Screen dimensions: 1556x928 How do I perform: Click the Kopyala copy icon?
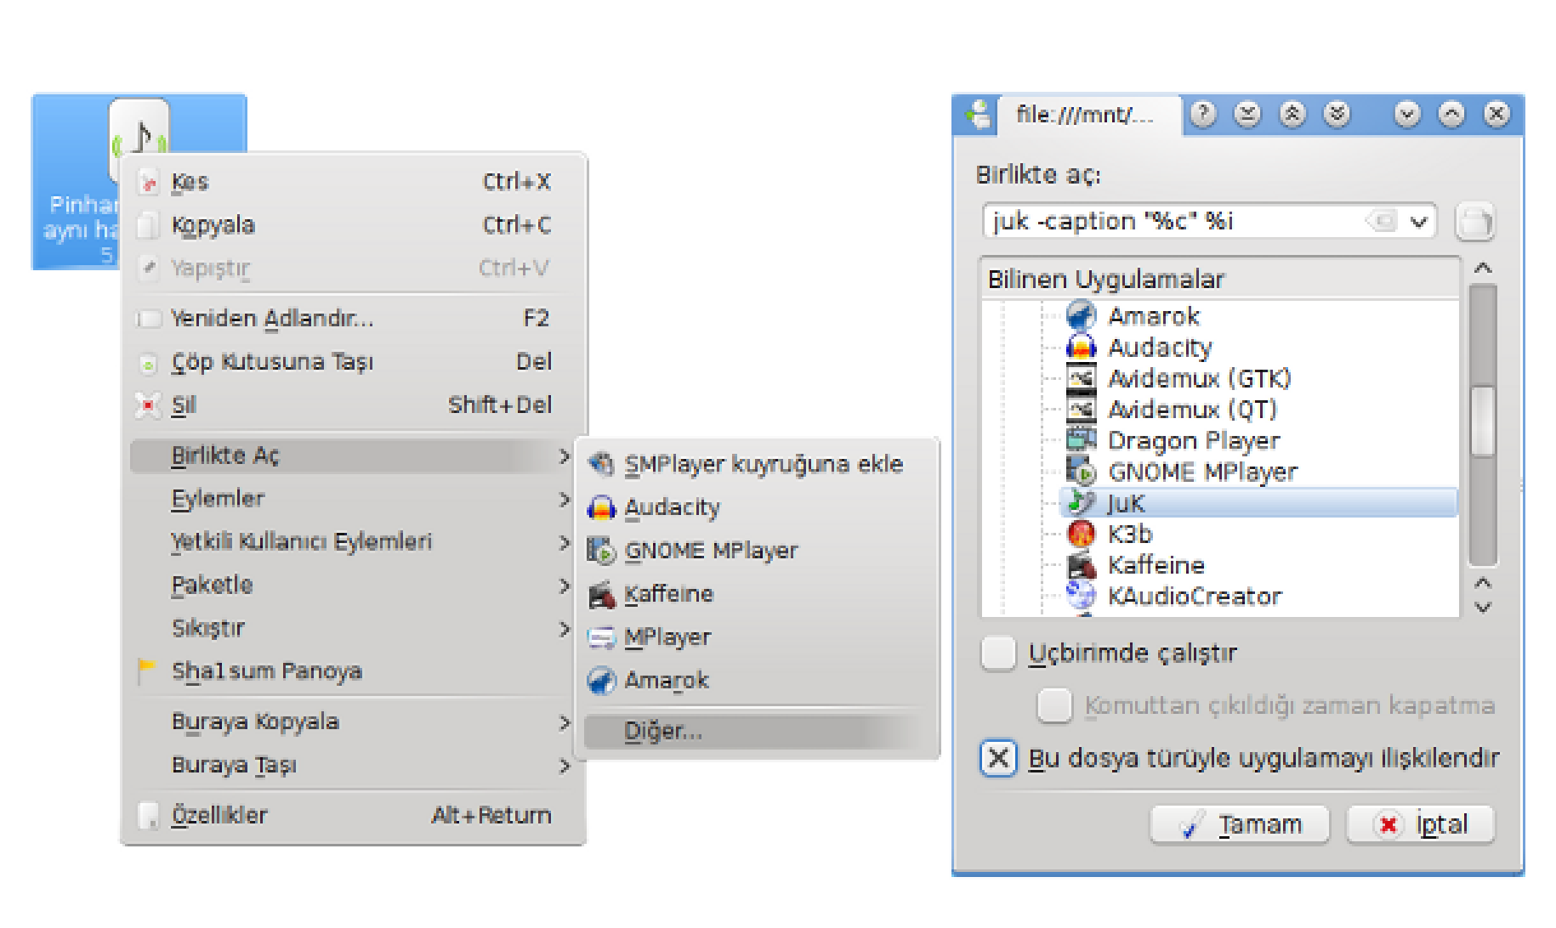[x=149, y=225]
